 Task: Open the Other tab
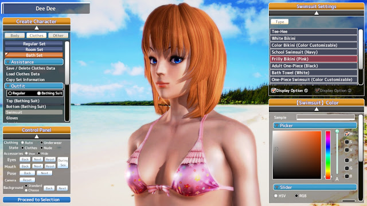[x=58, y=35]
